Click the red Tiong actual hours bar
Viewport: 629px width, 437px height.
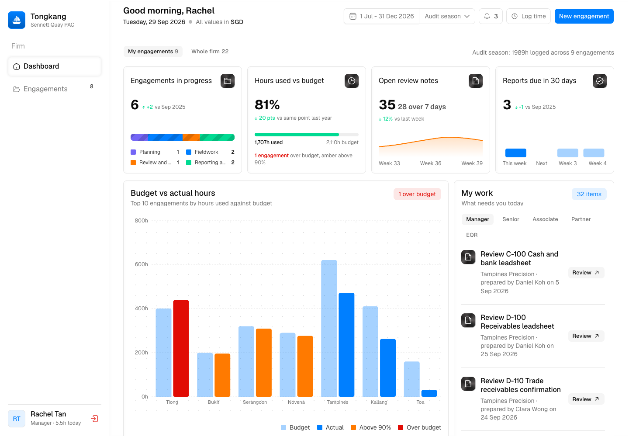point(181,348)
